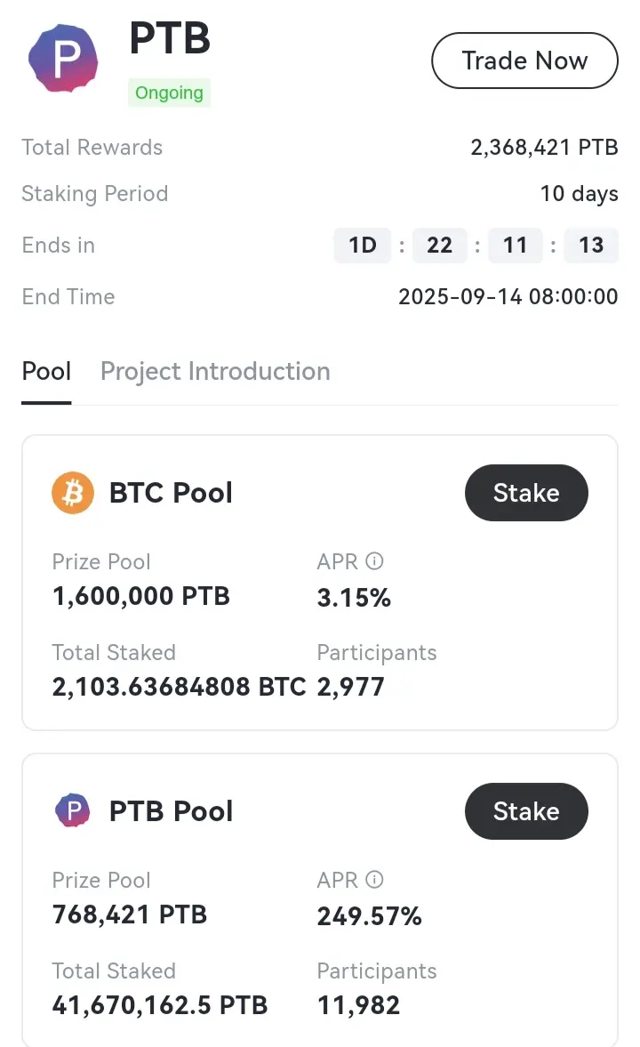Screen dimensions: 640x1047
Task: Click the 2,368,421 PTB total rewards value
Action: coord(544,148)
